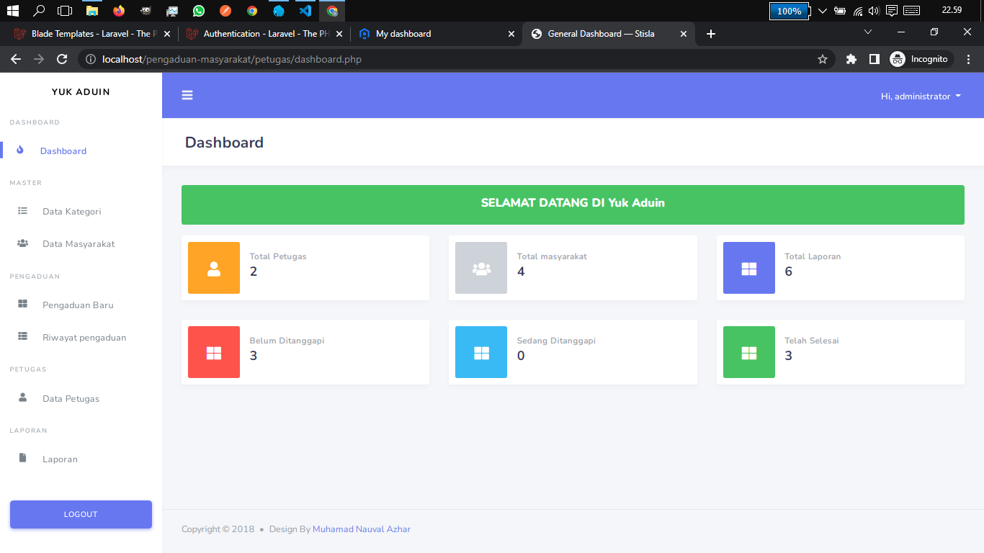Viewport: 984px width, 553px height.
Task: Click the blue Sedang Ditanggapi icon
Action: [x=480, y=352]
